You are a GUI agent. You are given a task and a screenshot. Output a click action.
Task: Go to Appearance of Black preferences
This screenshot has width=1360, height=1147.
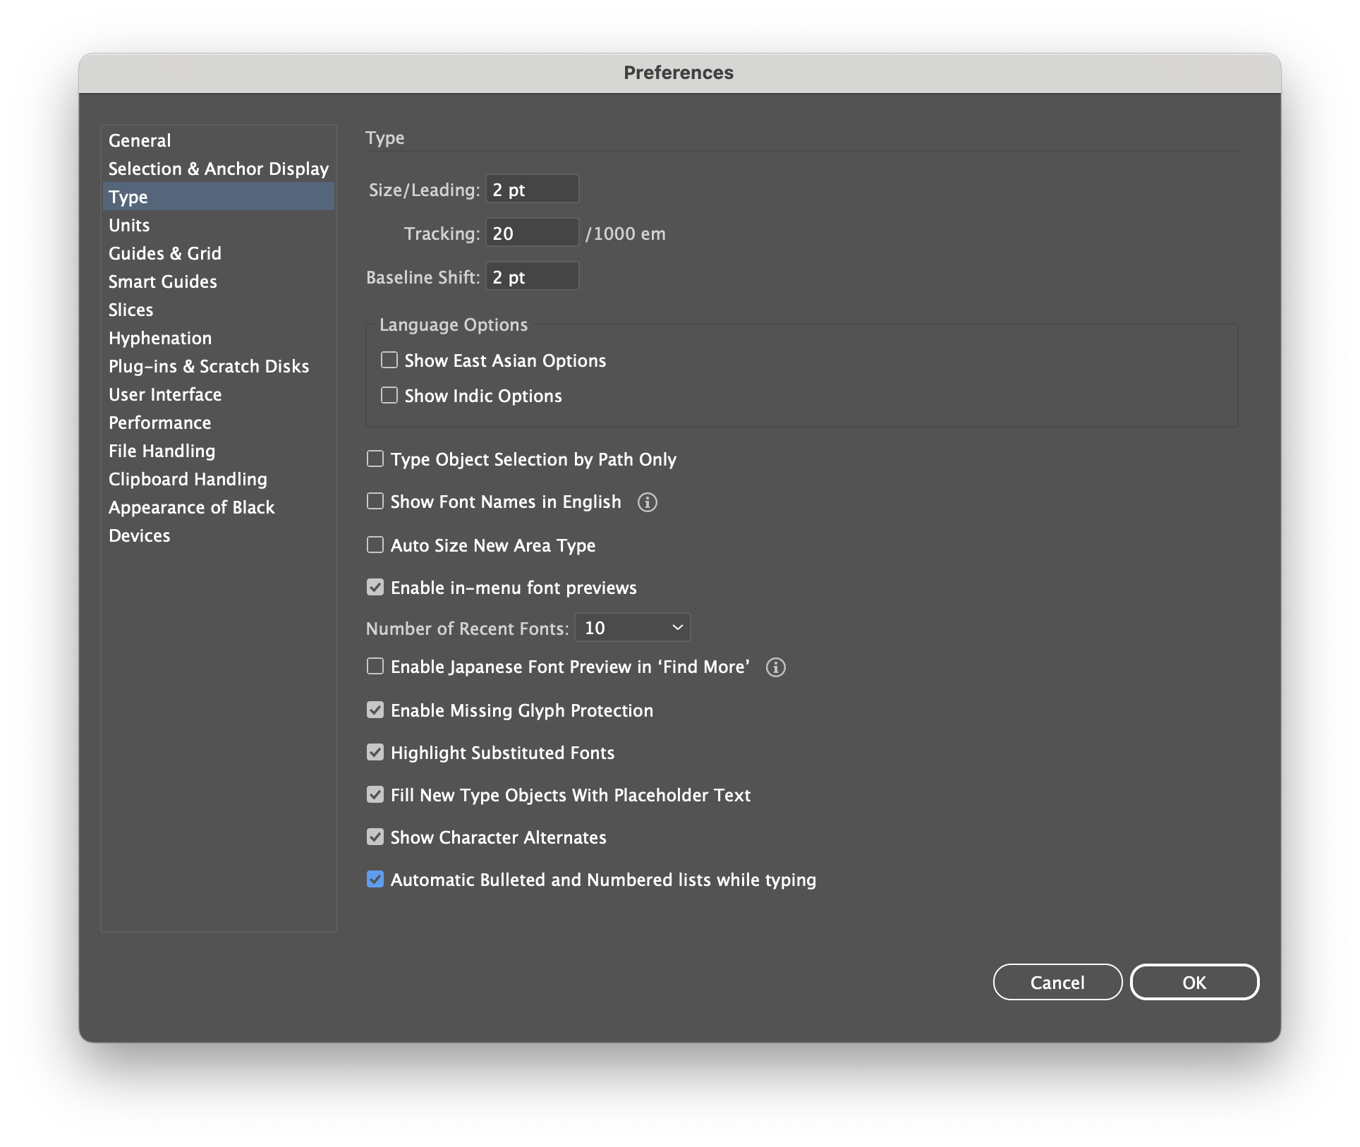point(191,507)
